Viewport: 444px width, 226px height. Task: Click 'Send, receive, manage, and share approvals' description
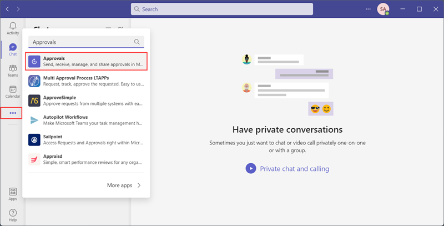93,64
